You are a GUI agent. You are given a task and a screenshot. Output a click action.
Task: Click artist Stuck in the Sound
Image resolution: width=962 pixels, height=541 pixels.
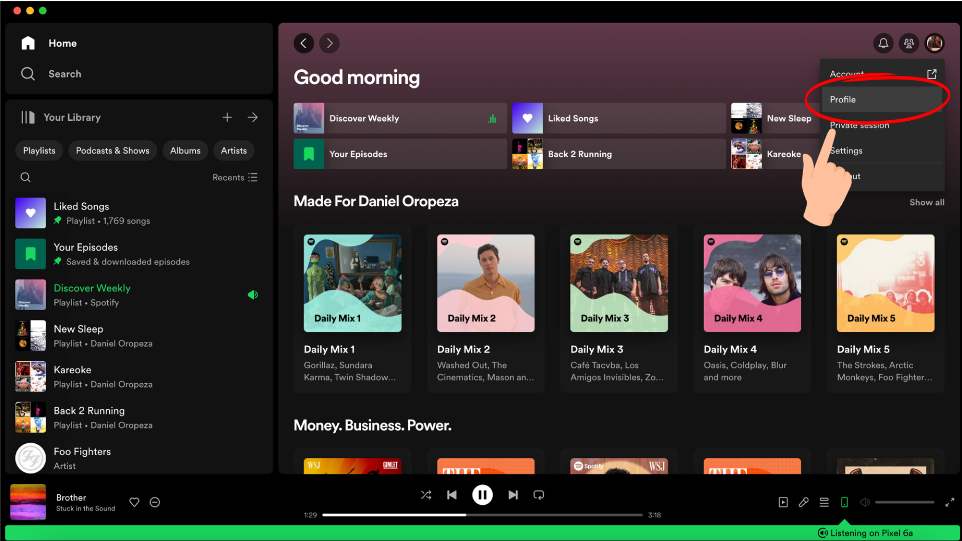86,509
